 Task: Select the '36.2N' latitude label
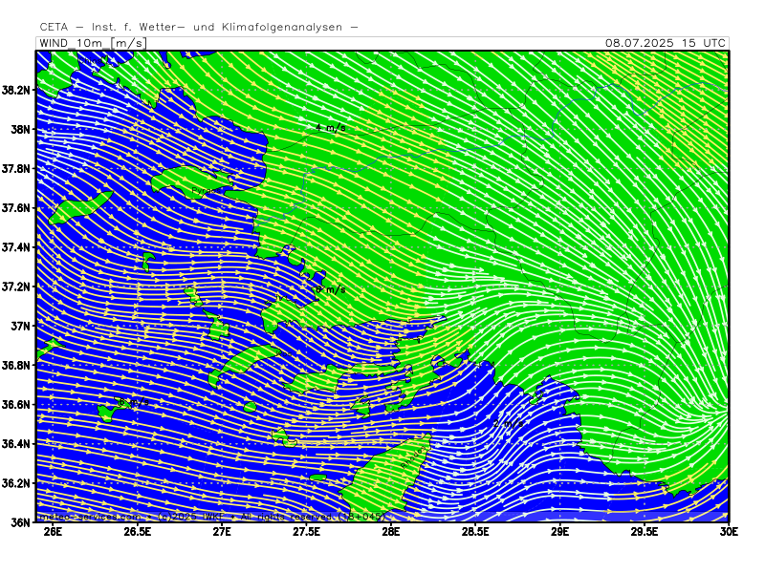point(18,483)
